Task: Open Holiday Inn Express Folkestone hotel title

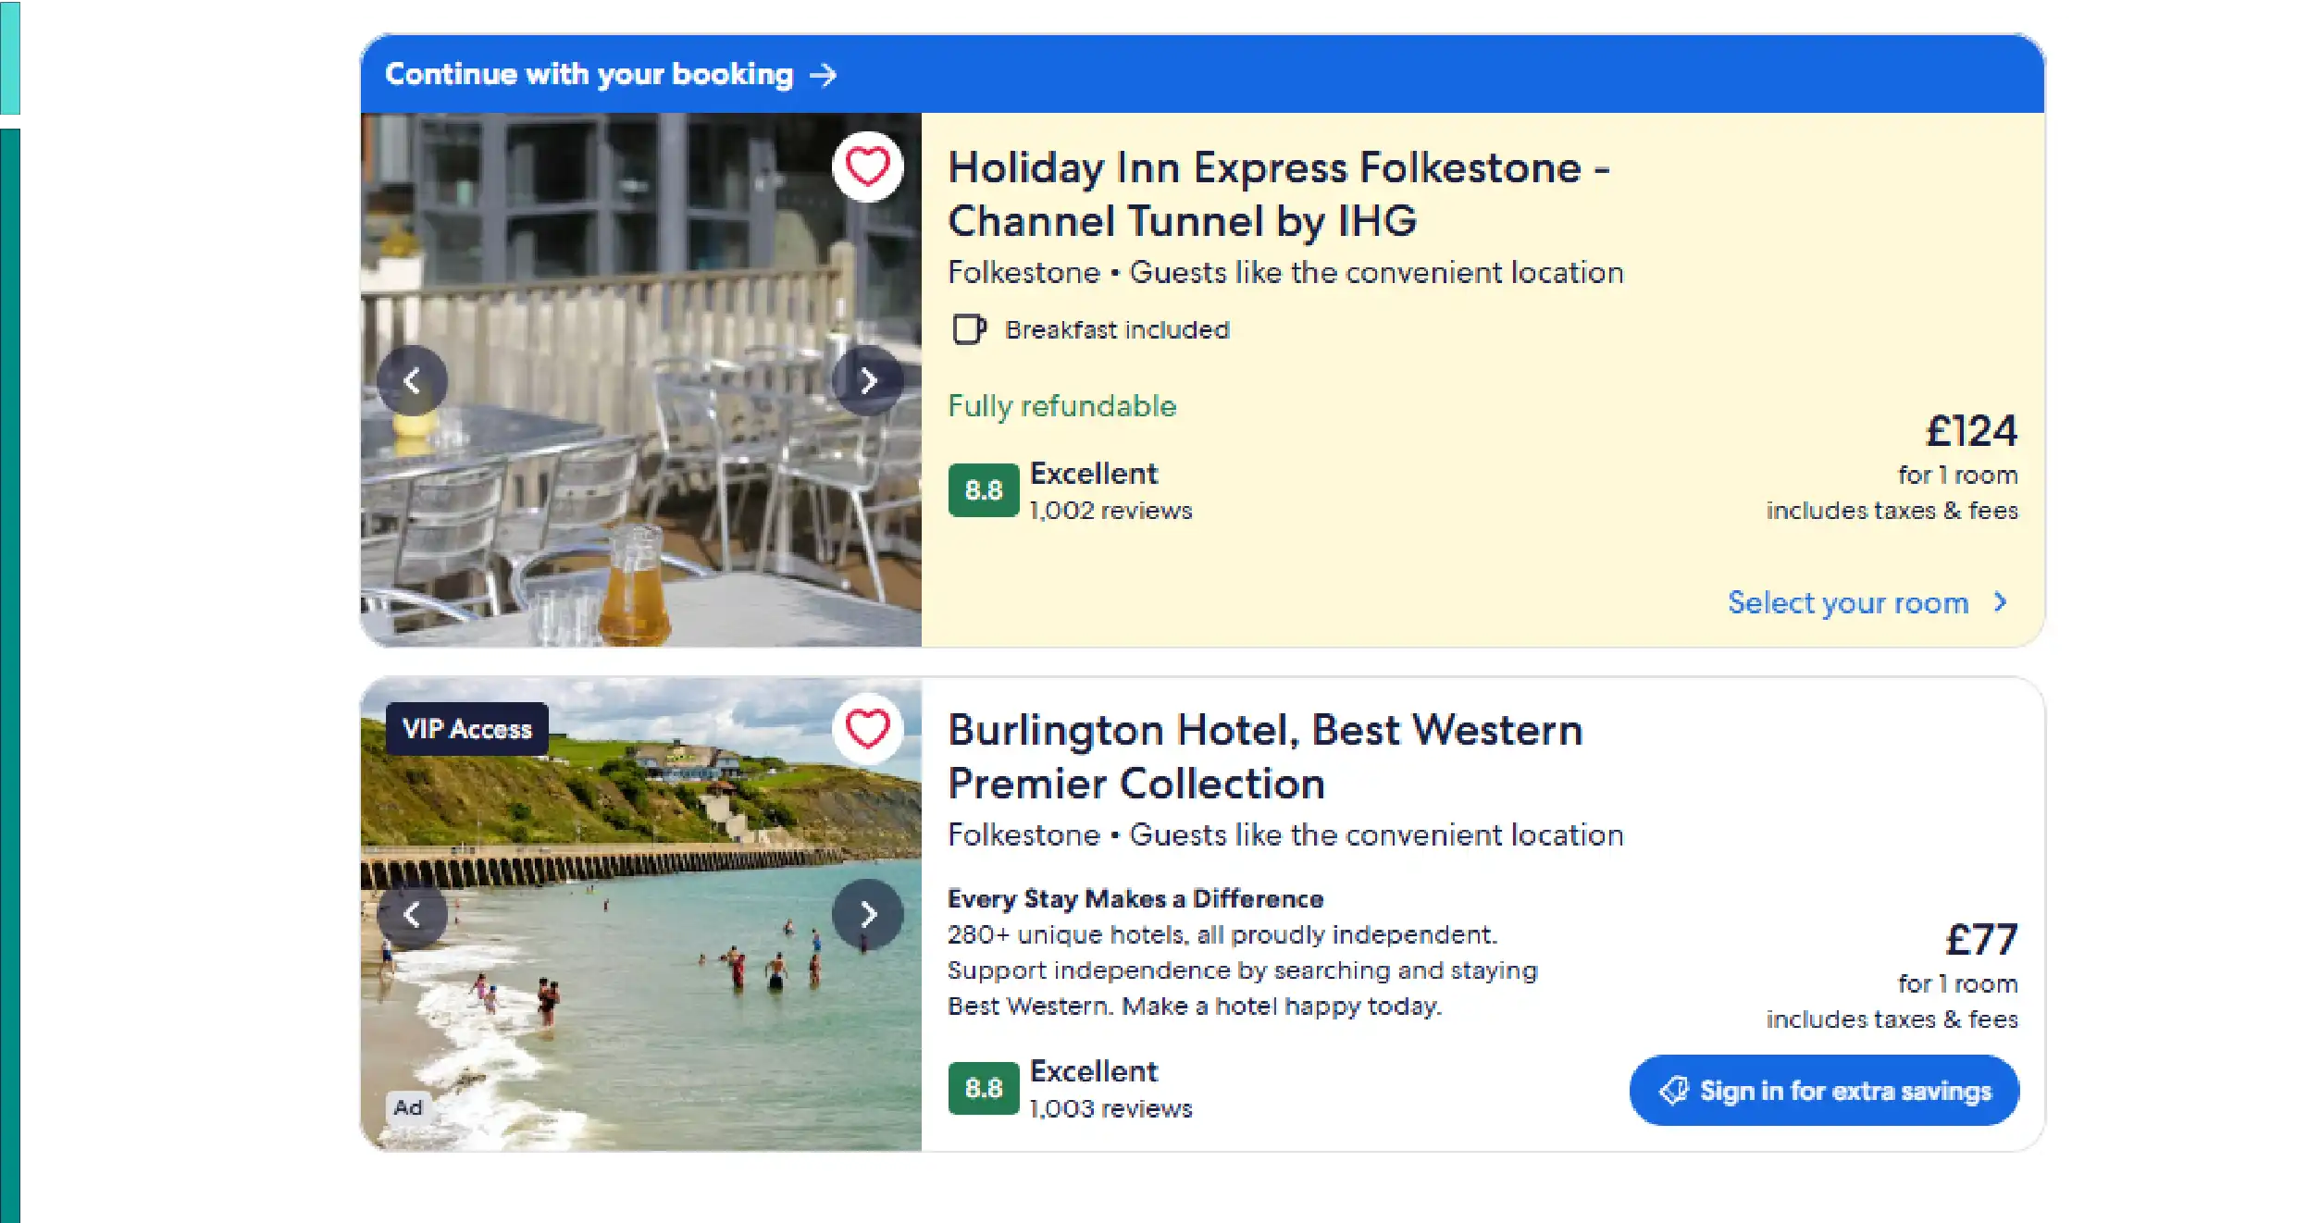Action: click(1277, 194)
